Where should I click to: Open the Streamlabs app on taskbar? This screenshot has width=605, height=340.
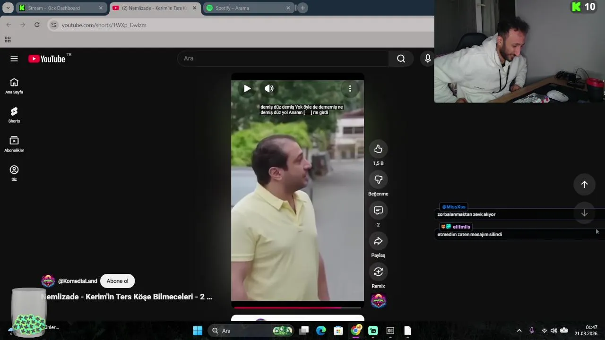pos(373,331)
